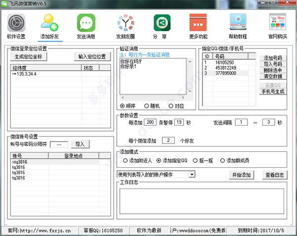The height and width of the screenshot is (236, 297).
Task: Click the 经纬度 column header
Action: click(x=46, y=68)
